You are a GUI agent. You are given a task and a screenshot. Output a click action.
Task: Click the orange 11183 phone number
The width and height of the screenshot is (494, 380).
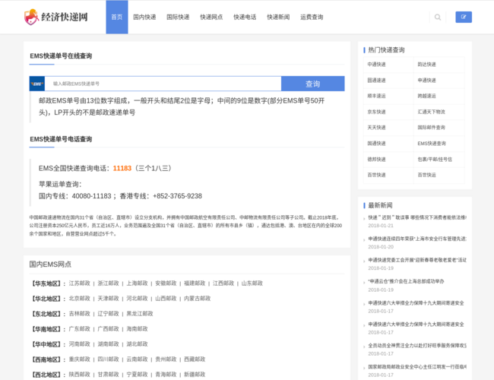122,168
